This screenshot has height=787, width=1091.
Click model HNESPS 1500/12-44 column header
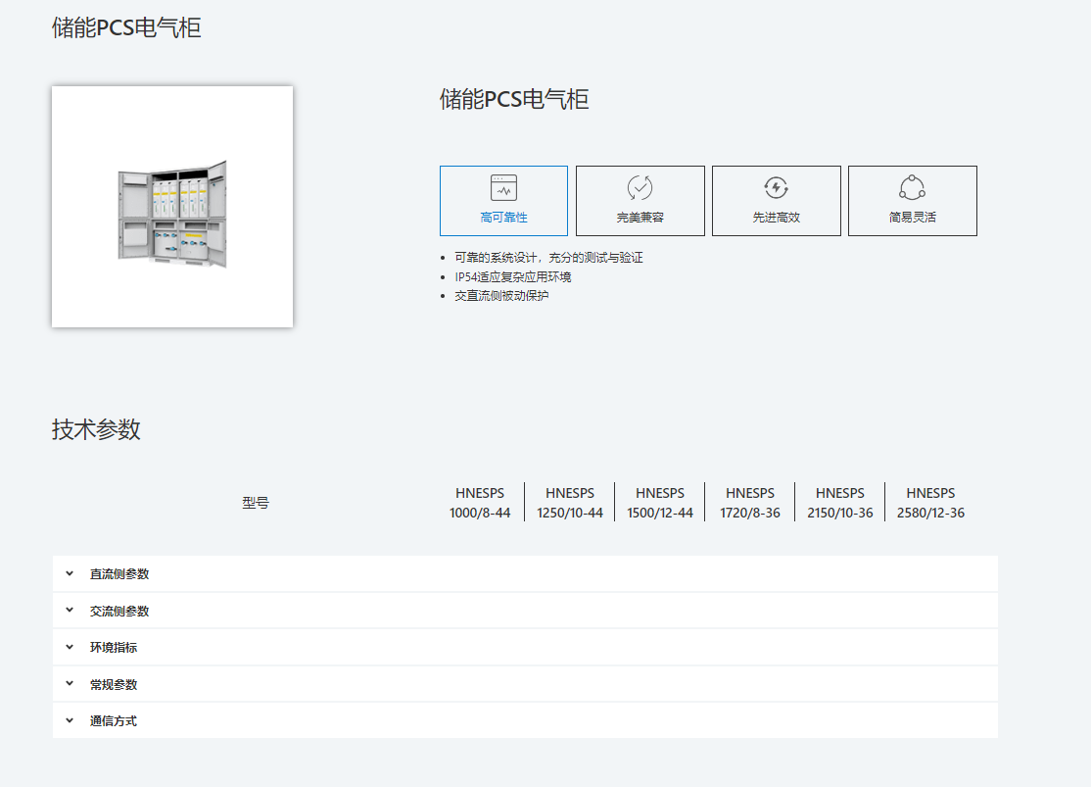[660, 503]
